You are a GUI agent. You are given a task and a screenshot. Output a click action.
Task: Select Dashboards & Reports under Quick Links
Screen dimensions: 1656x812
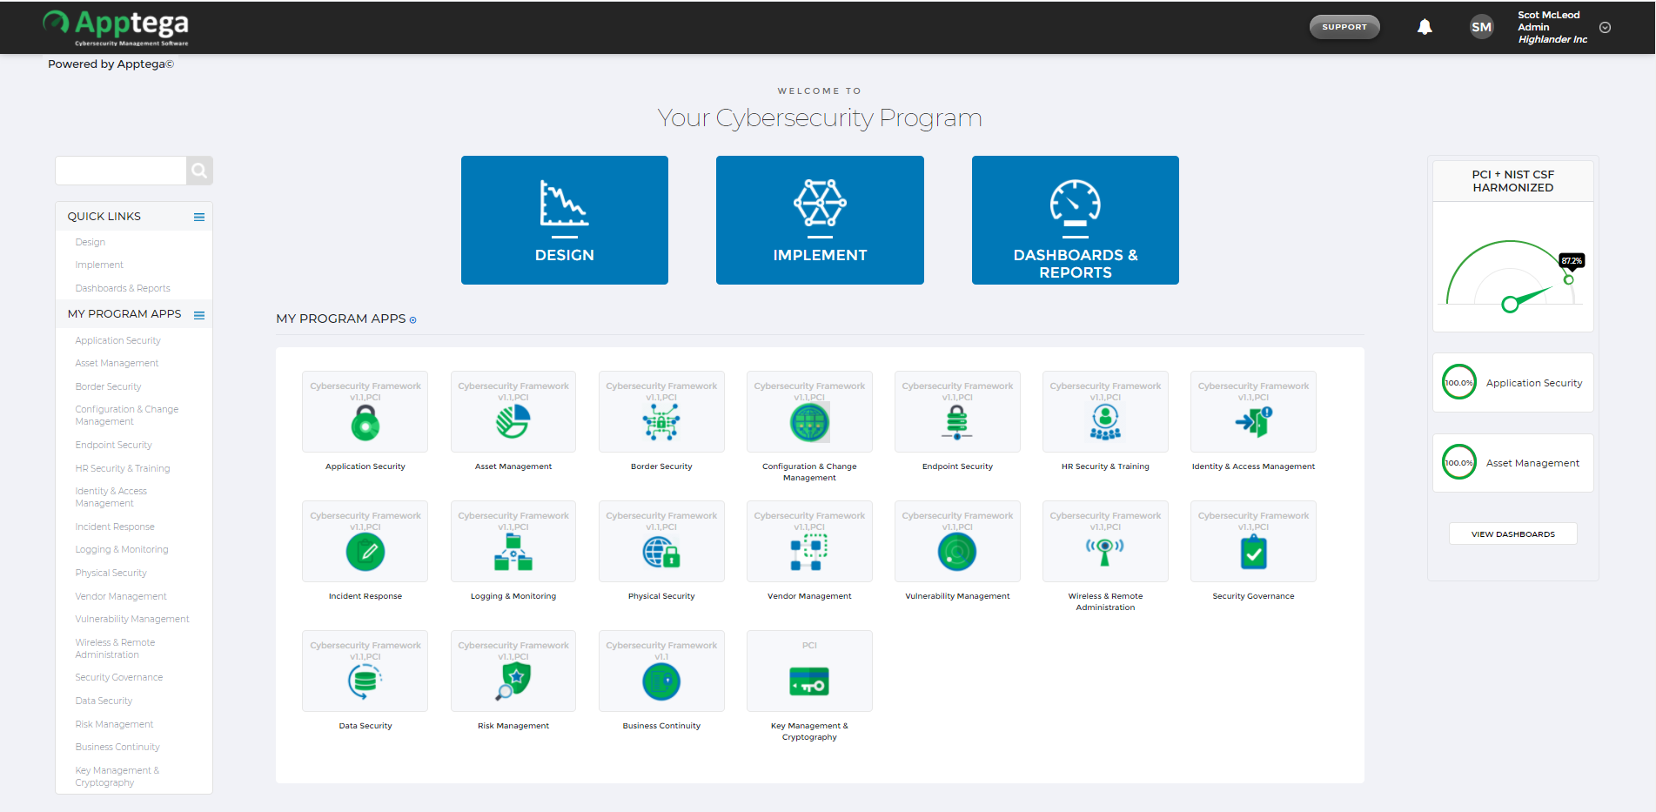[122, 288]
